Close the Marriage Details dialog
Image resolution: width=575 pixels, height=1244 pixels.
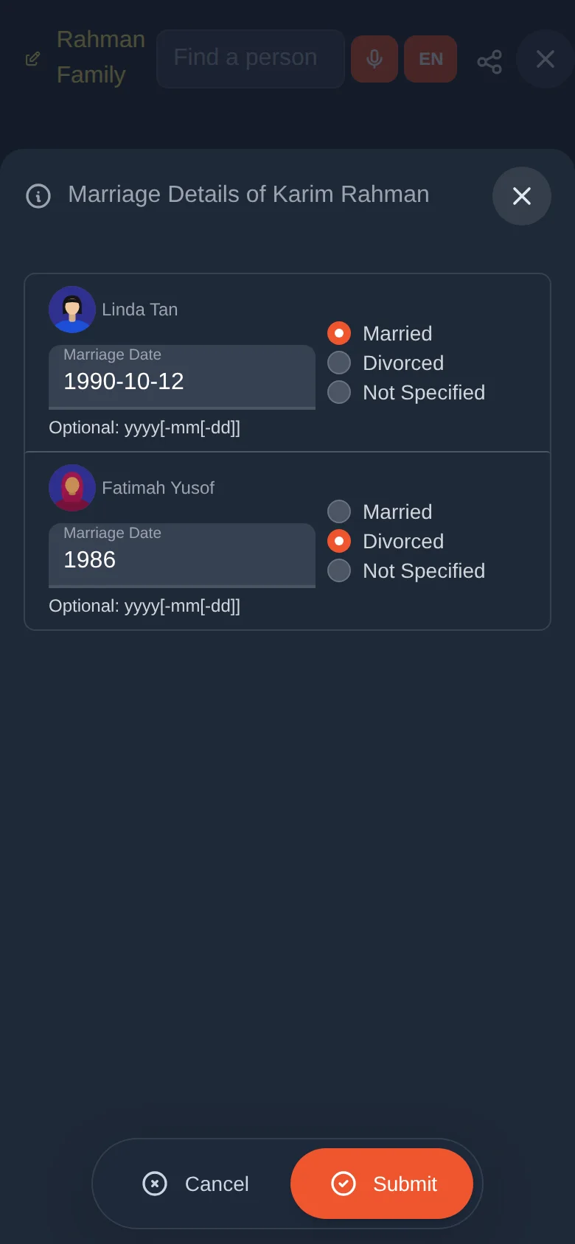point(522,196)
